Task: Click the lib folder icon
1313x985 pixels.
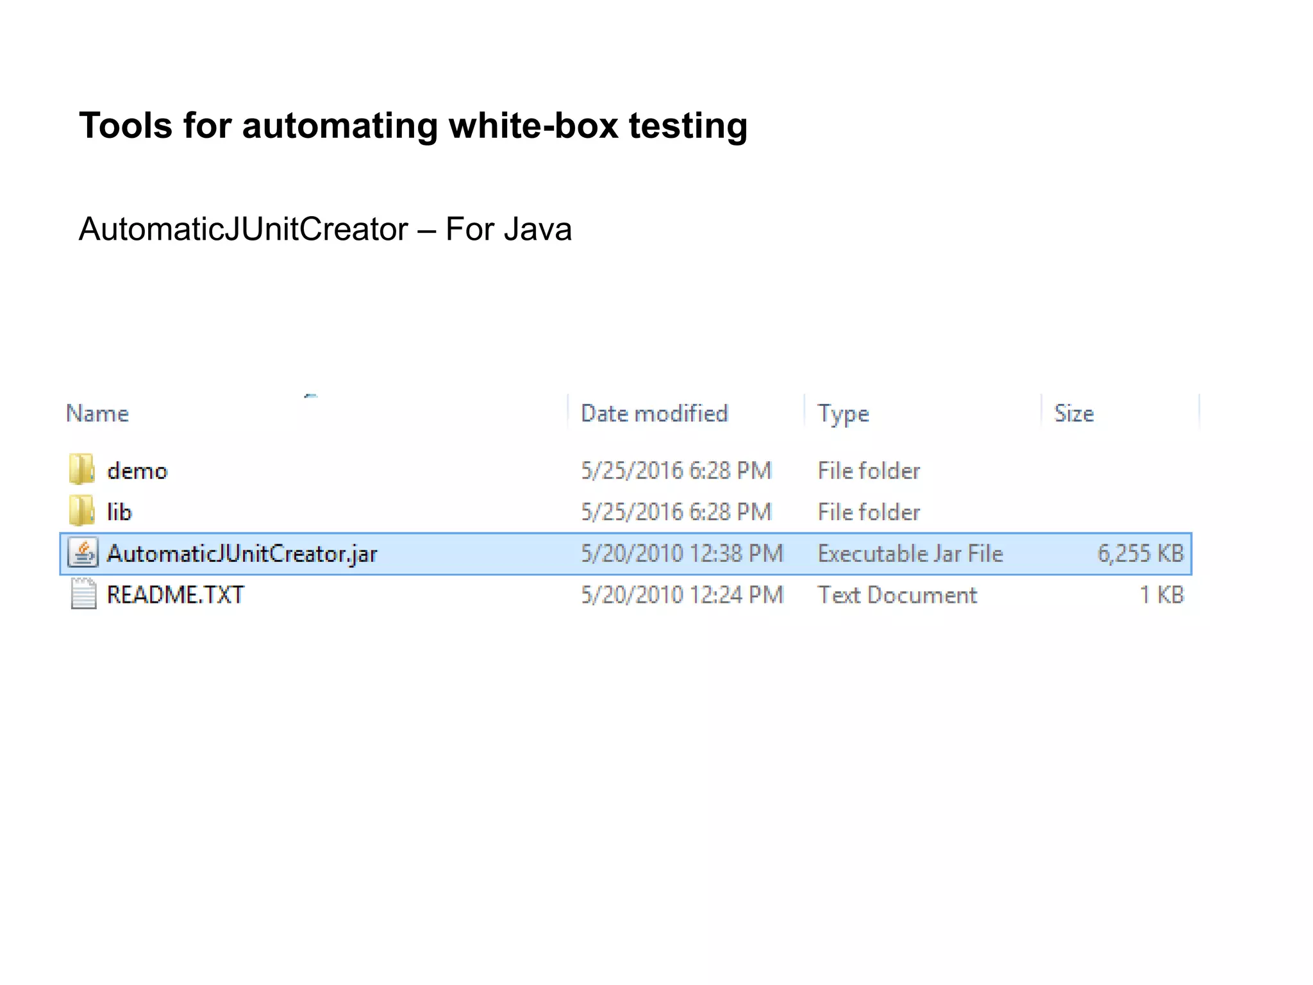Action: click(x=82, y=511)
